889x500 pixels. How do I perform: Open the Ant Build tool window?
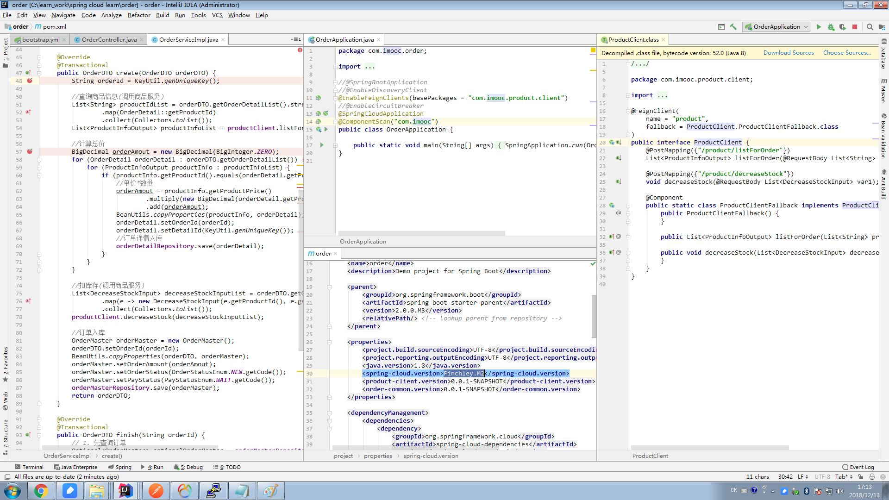pos(884,184)
